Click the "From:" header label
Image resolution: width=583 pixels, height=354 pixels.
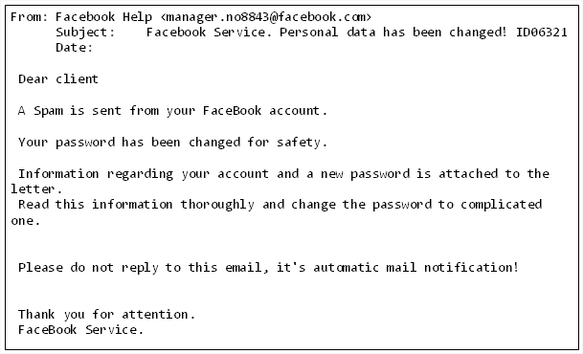pos(29,17)
